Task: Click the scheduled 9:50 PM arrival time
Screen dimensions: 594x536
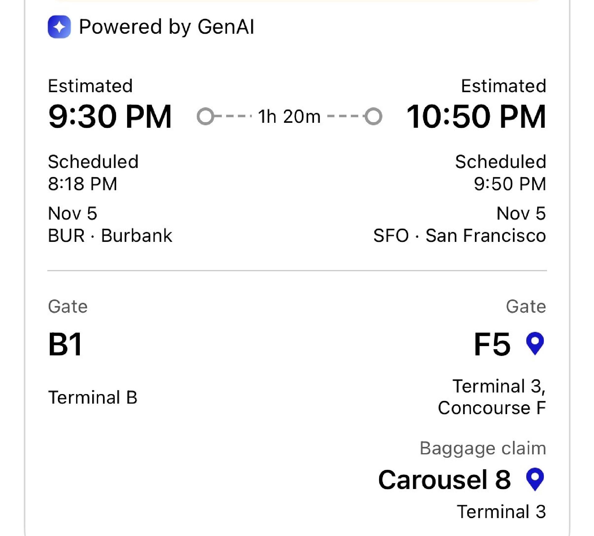Action: (510, 184)
